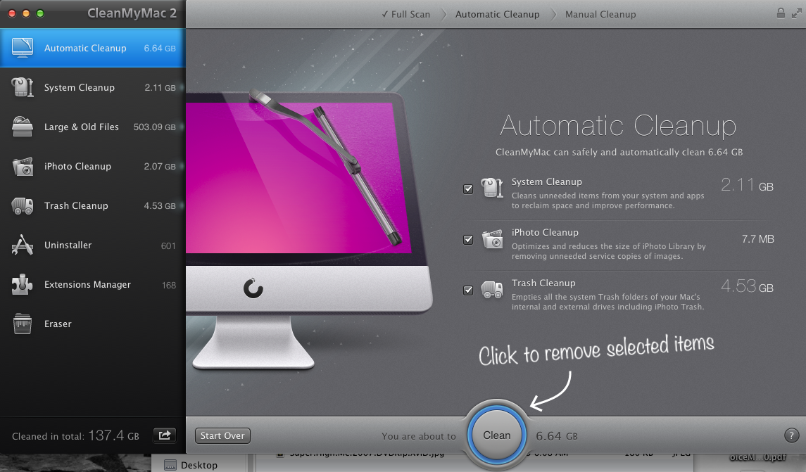Click the share icon next to Cleaned in total
Image resolution: width=806 pixels, height=472 pixels.
click(165, 435)
